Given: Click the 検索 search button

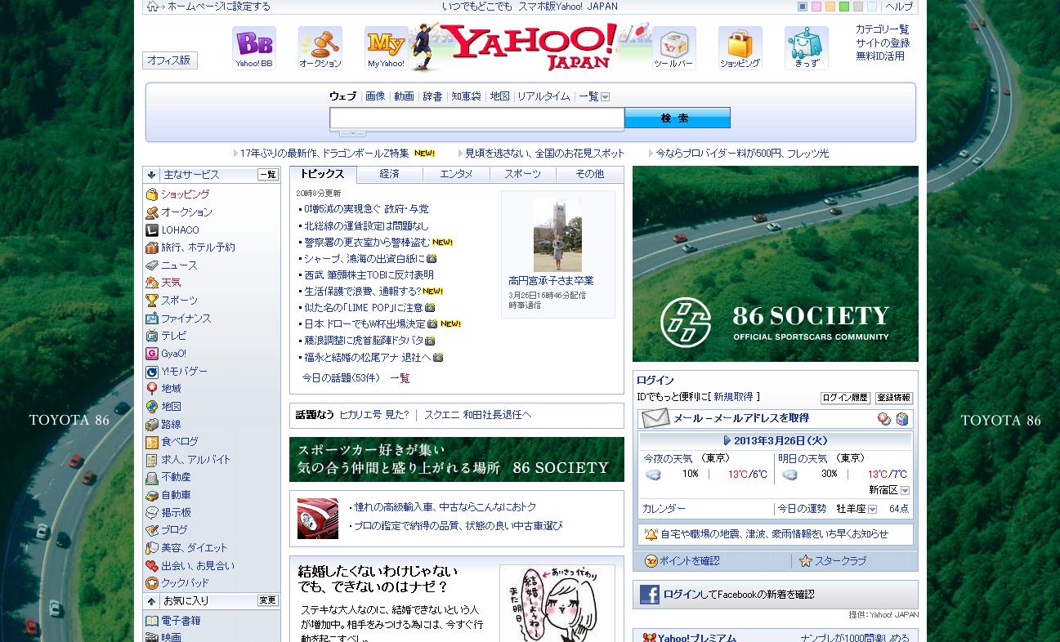Looking at the screenshot, I should [x=678, y=118].
